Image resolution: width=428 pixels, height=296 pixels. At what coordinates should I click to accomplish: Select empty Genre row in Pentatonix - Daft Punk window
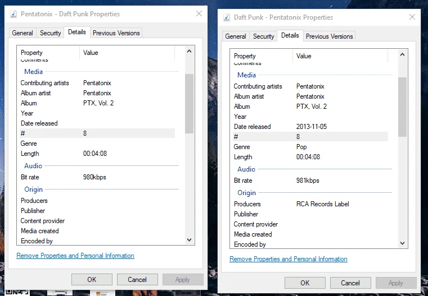(97, 144)
